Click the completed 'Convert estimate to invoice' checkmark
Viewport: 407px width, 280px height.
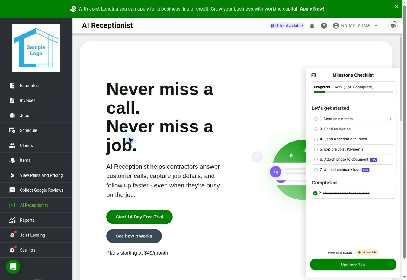[315, 193]
